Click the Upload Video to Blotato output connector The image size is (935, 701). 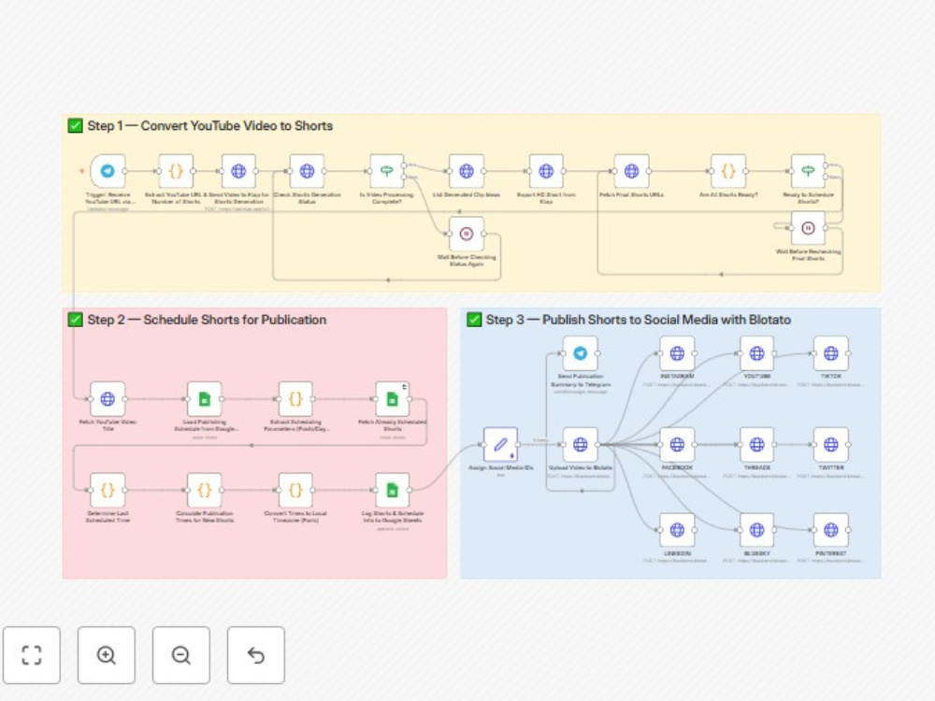[597, 444]
